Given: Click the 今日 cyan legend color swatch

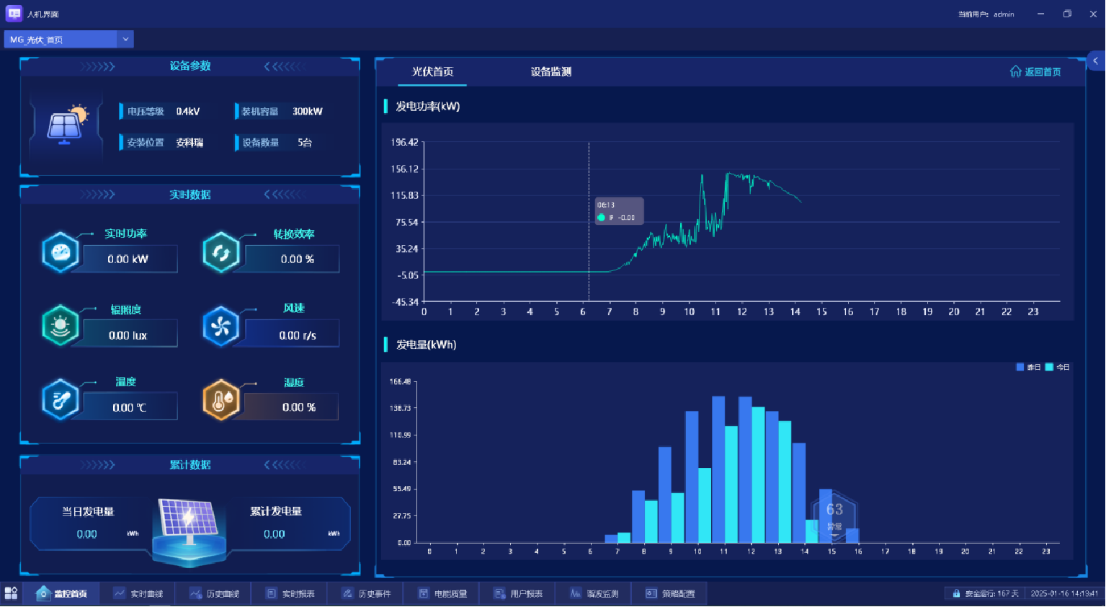Looking at the screenshot, I should (x=1050, y=368).
